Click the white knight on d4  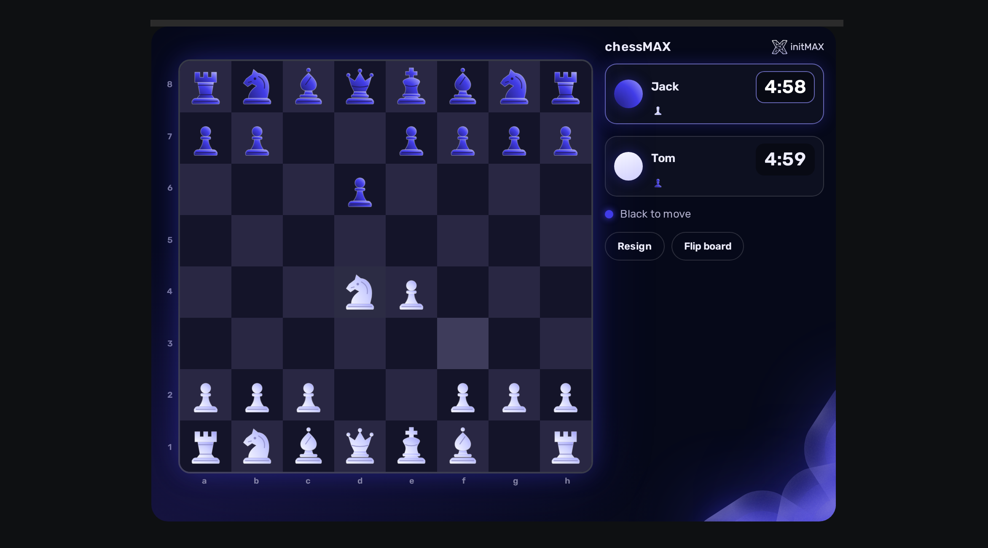(360, 292)
